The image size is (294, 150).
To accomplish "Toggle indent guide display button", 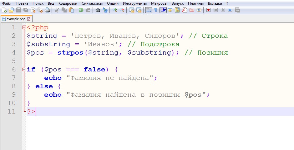I will (163, 10).
